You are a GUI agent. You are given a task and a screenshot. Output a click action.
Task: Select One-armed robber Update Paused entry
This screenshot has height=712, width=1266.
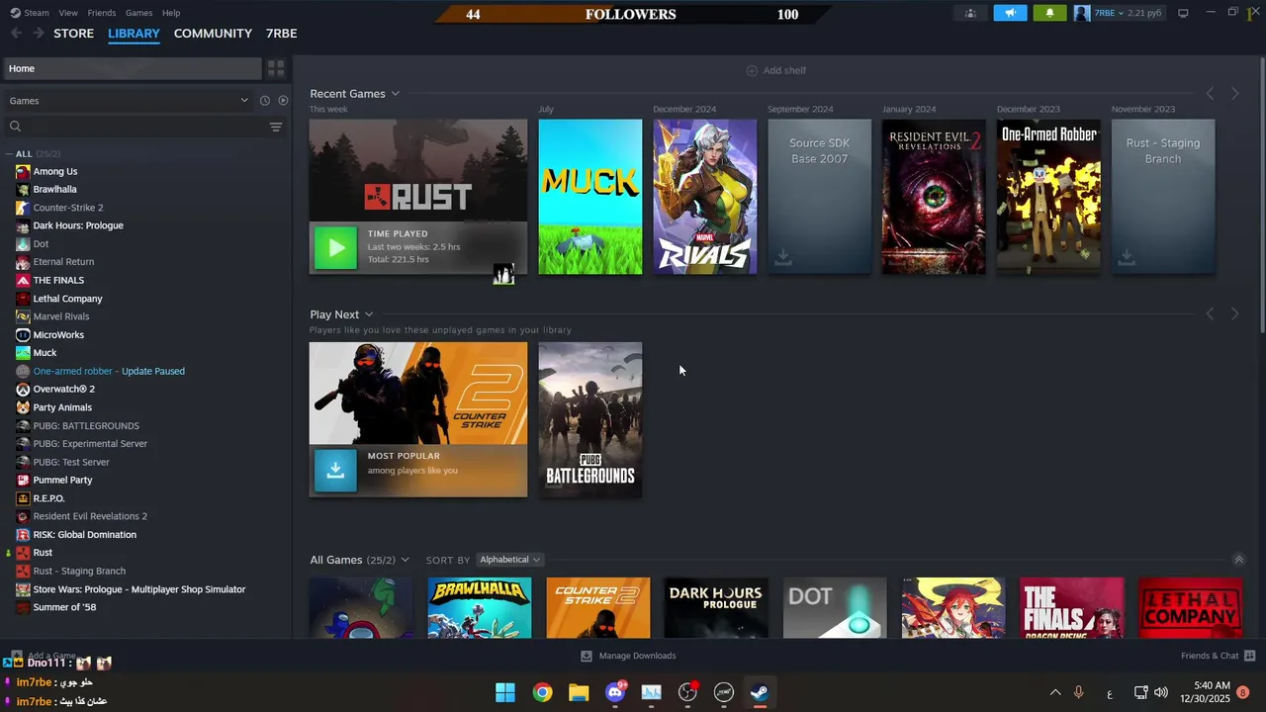coord(109,371)
